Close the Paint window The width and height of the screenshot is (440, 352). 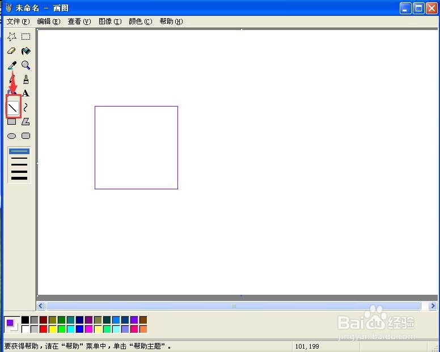pyautogui.click(x=431, y=8)
